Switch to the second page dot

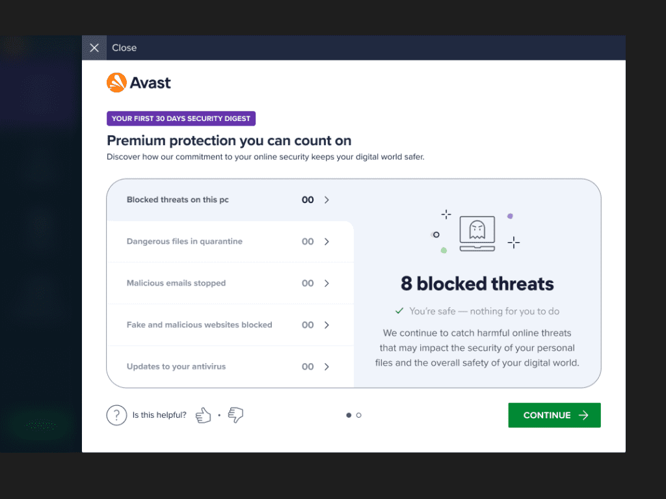pyautogui.click(x=359, y=415)
